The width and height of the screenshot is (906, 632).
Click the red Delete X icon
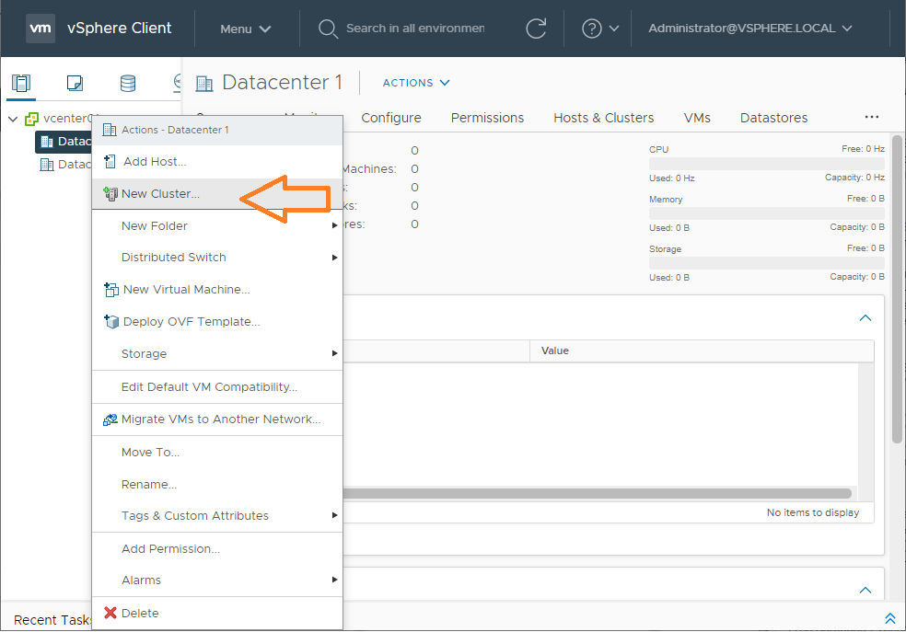point(110,613)
